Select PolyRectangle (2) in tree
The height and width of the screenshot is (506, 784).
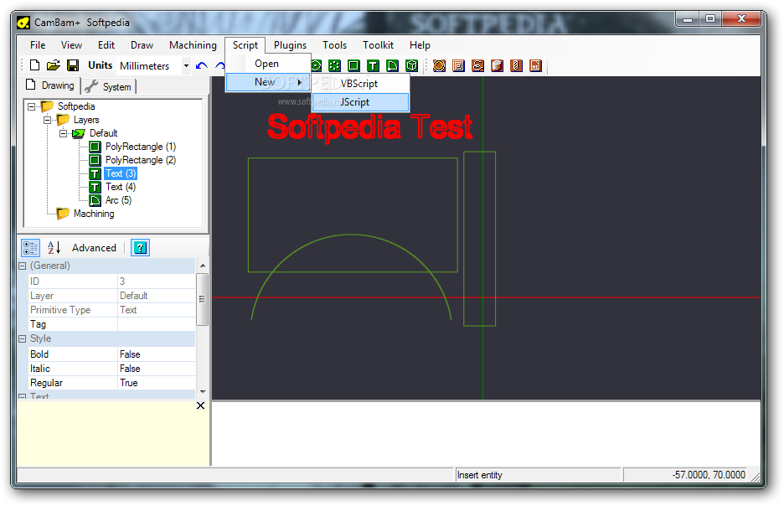141,160
